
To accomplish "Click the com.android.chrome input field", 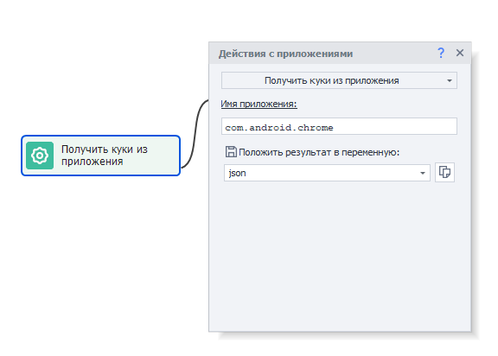I will [339, 126].
